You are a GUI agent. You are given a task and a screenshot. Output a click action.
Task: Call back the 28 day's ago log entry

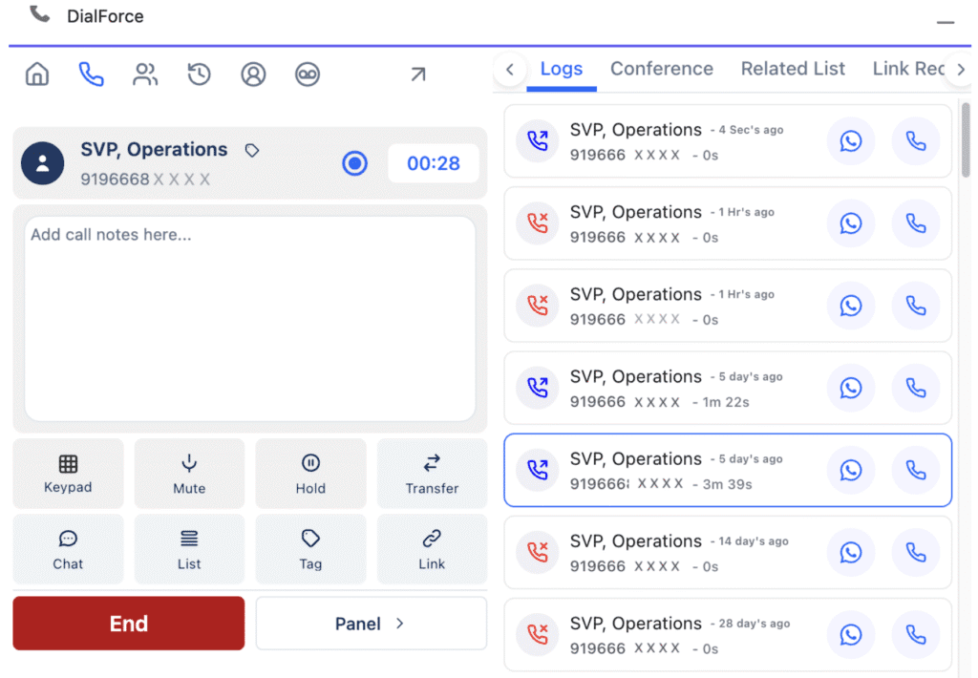click(x=915, y=635)
